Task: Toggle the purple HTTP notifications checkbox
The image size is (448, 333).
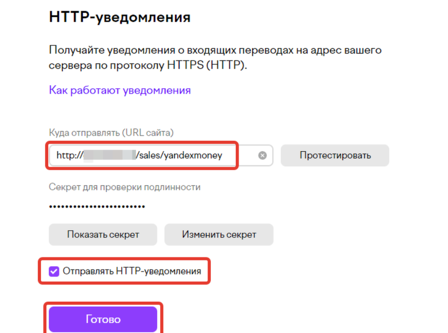Action: pyautogui.click(x=54, y=271)
